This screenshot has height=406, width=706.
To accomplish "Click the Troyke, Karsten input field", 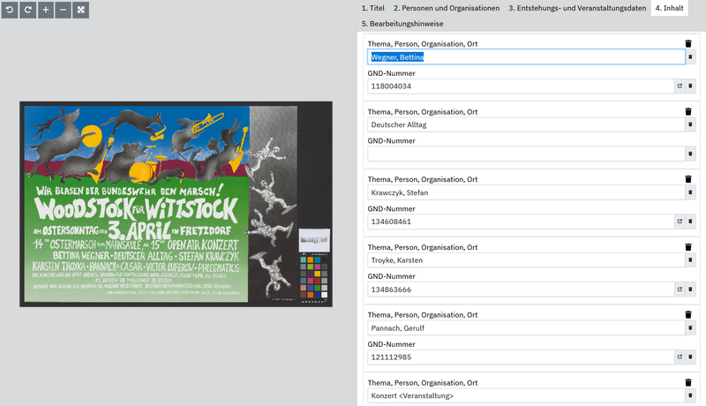I will (526, 260).
